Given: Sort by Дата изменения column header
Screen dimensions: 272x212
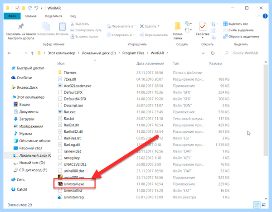Looking at the screenshot, I should coord(150,63).
